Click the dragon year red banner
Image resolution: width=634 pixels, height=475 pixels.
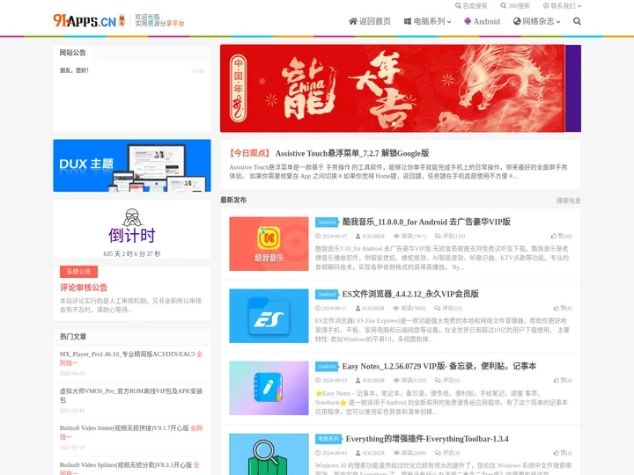click(x=401, y=88)
